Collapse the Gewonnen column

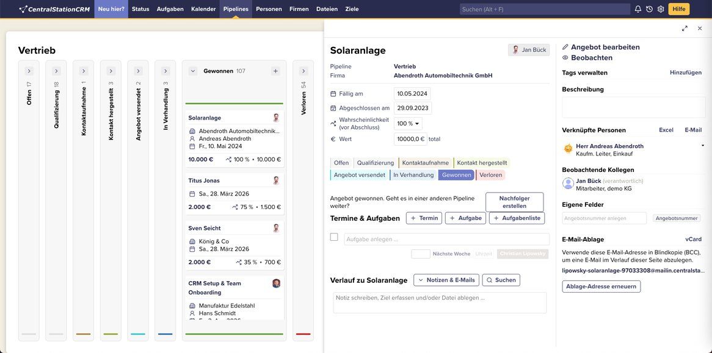(192, 71)
